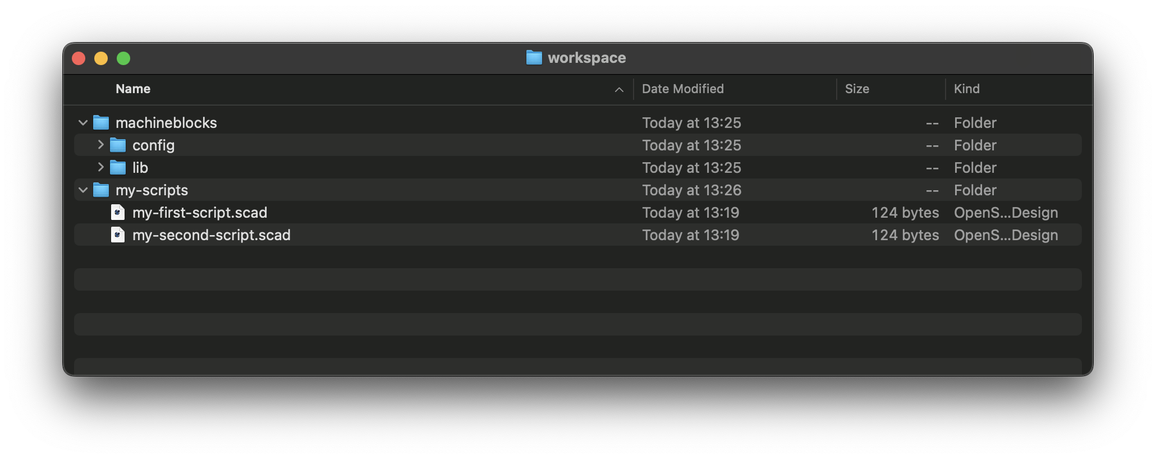Click the workspace folder icon in title bar
This screenshot has width=1156, height=459.
pos(534,58)
